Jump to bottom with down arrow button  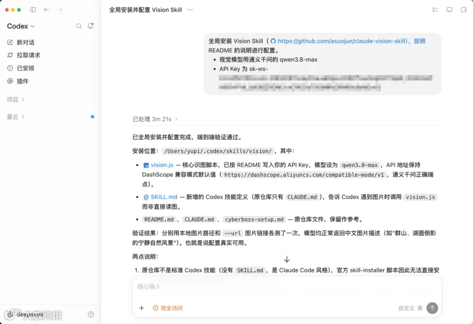(x=286, y=259)
